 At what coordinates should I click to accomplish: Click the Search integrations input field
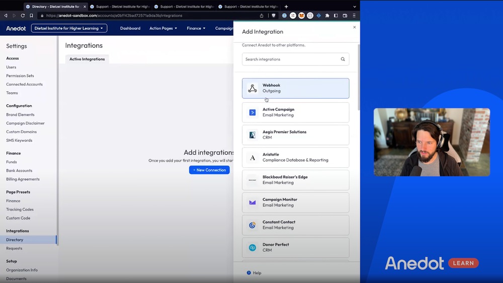click(295, 59)
